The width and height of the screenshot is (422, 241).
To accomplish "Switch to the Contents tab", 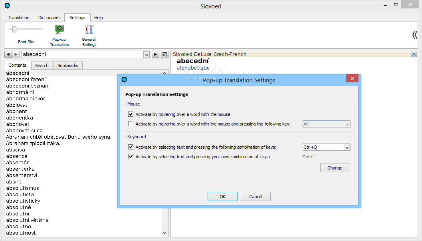I will [x=17, y=65].
